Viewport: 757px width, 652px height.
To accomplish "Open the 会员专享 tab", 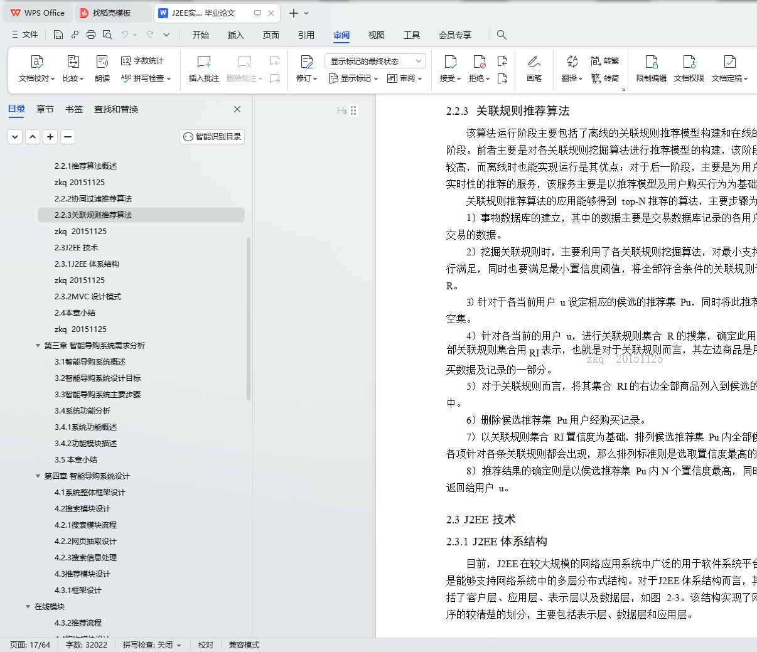I will tap(455, 35).
